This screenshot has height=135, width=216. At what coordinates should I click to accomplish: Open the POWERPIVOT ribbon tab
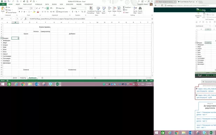coord(89,5)
